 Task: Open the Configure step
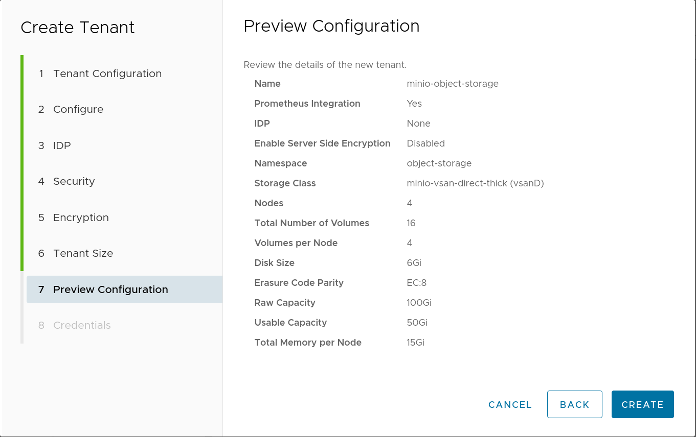[x=78, y=109]
